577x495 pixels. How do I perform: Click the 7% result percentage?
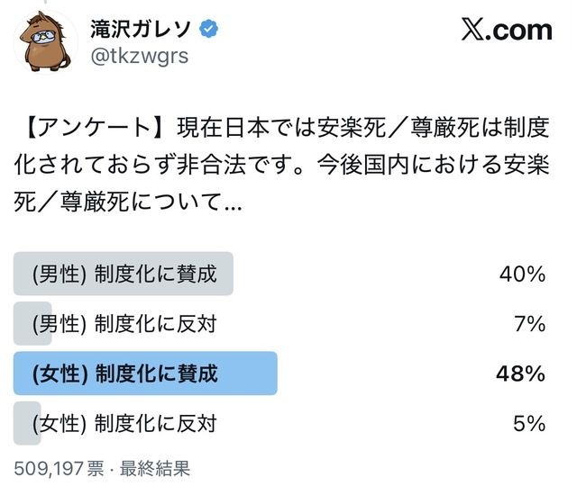(530, 324)
